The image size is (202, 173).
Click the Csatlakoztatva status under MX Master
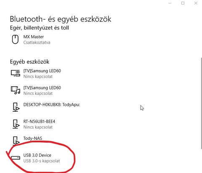37,42
